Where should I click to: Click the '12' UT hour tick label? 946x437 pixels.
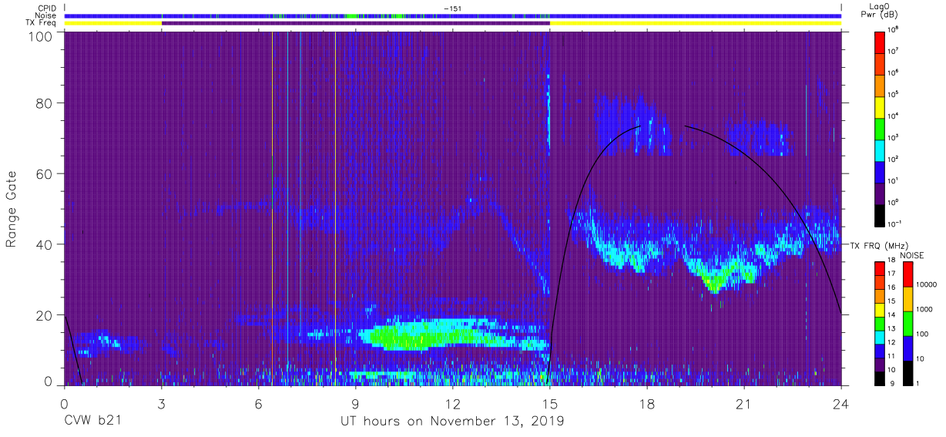[x=453, y=403]
